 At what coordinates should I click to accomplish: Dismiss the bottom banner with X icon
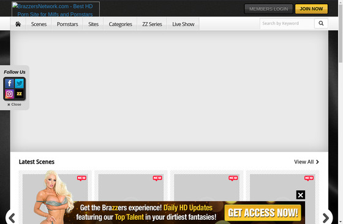point(301,195)
